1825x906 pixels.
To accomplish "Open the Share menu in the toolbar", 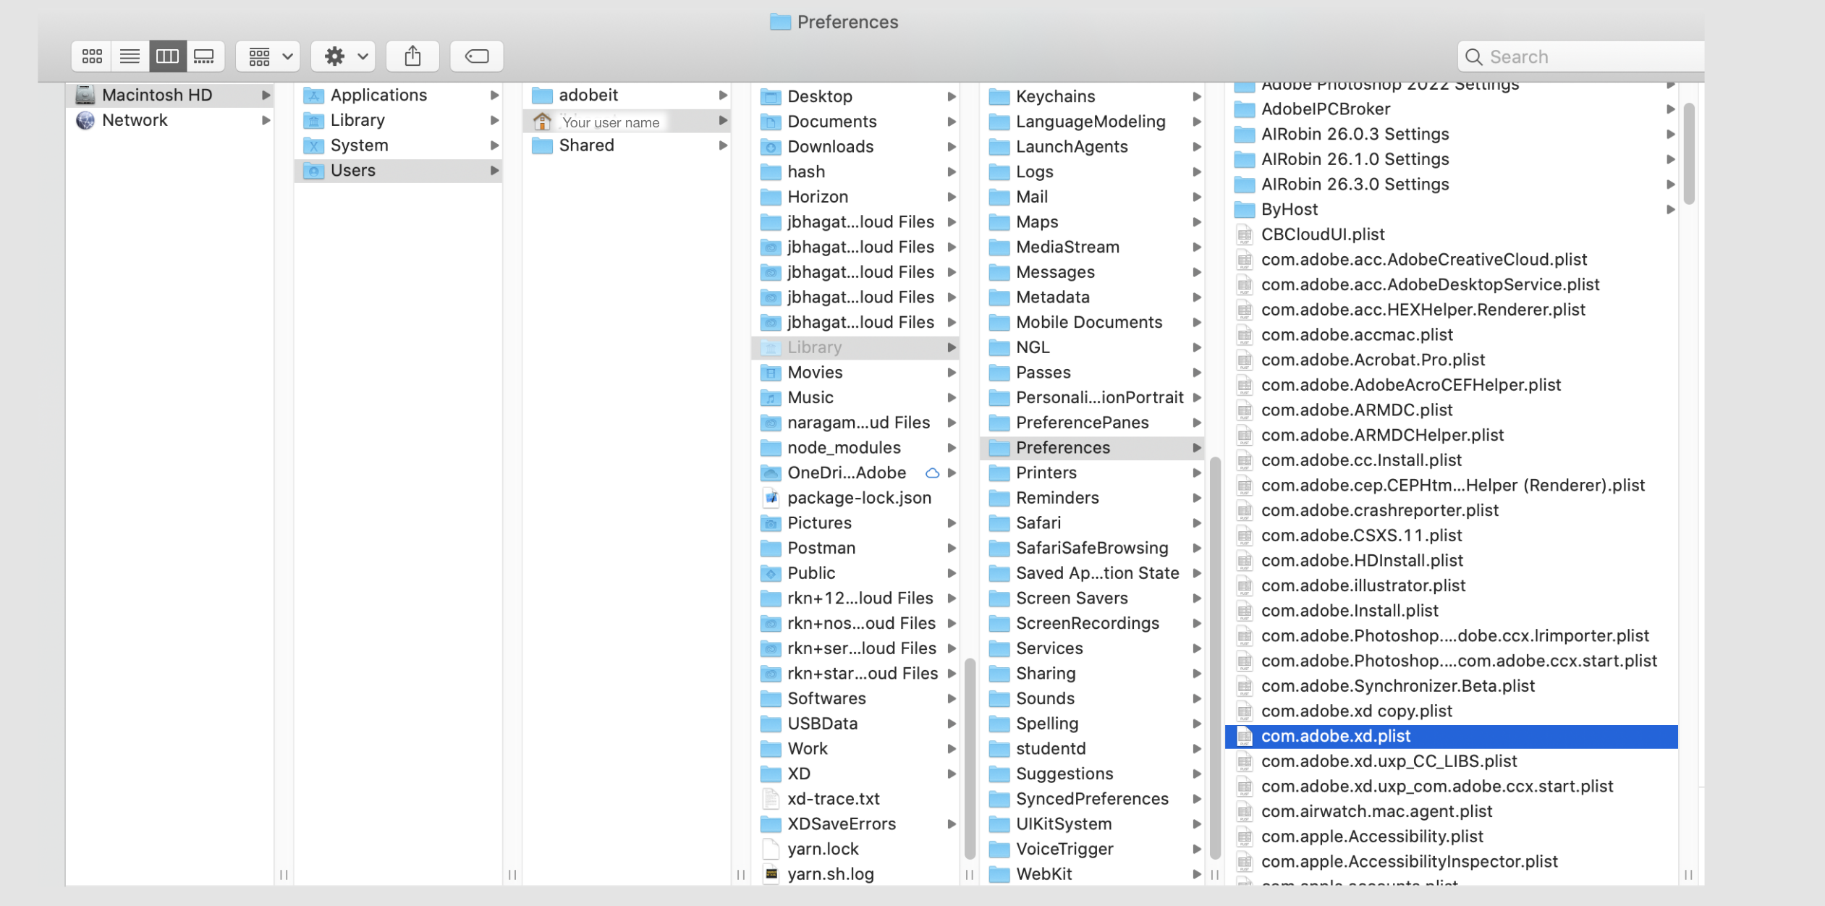I will [412, 56].
